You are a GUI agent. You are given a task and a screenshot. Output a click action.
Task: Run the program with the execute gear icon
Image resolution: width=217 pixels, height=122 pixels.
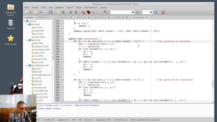(98, 12)
